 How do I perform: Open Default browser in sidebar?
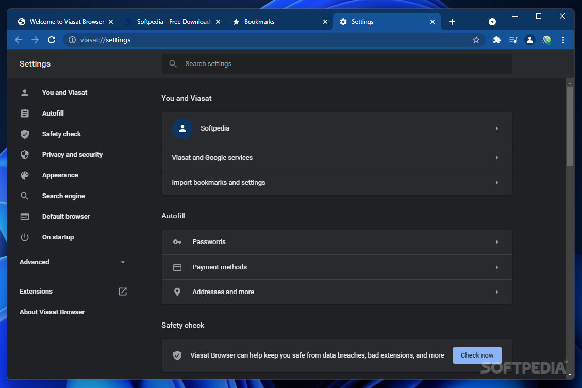tap(65, 216)
